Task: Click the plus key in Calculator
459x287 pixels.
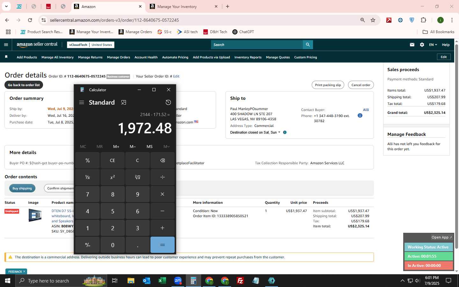Action: (163, 228)
